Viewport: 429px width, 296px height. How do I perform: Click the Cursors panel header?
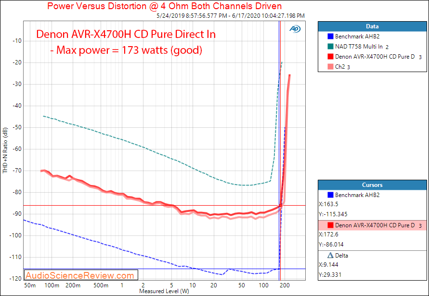pos(372,185)
